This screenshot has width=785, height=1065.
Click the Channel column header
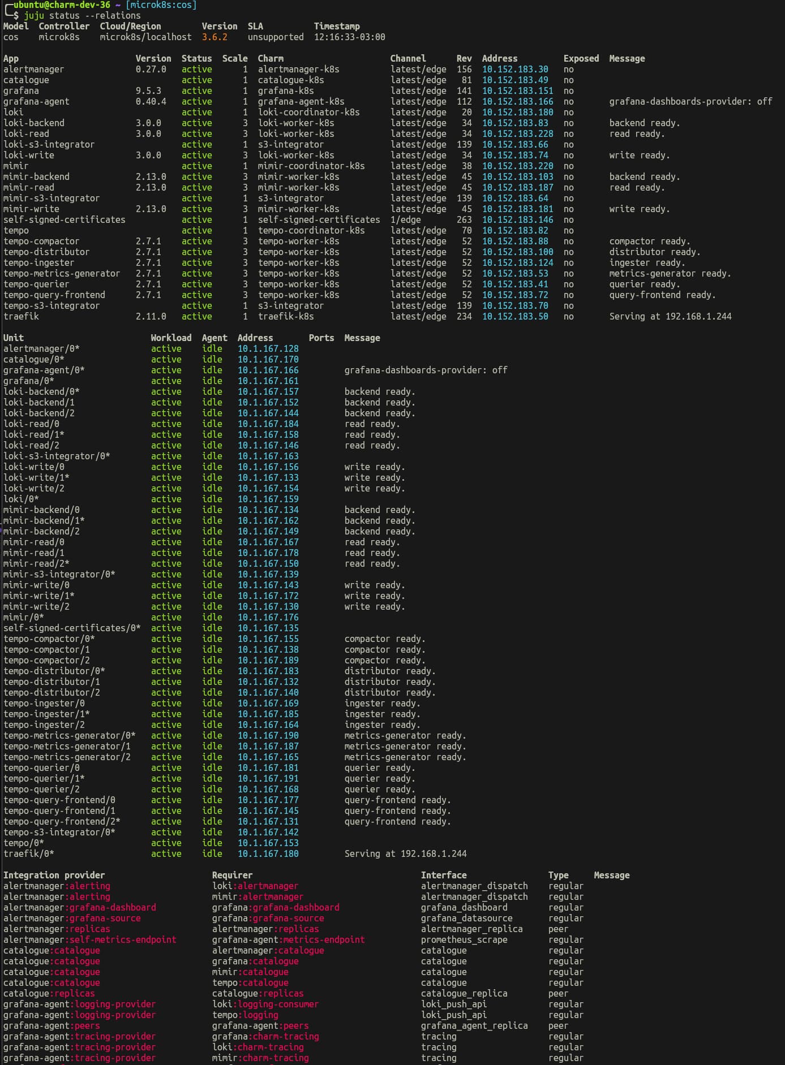coord(407,59)
